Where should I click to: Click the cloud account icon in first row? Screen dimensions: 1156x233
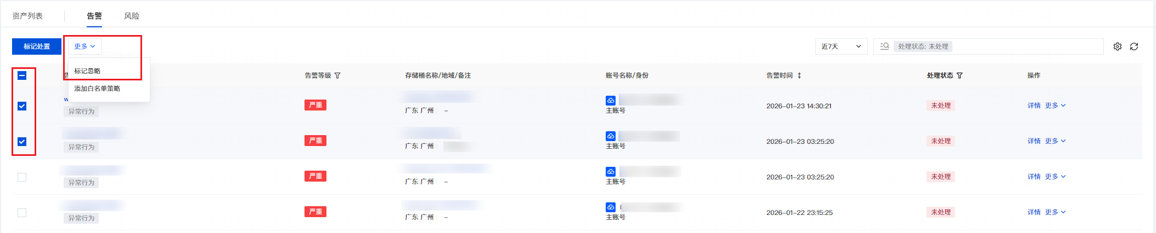pos(611,101)
